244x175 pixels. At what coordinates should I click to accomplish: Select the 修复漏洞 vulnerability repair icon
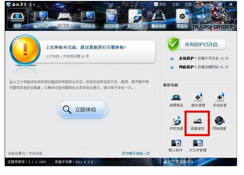tap(65, 19)
